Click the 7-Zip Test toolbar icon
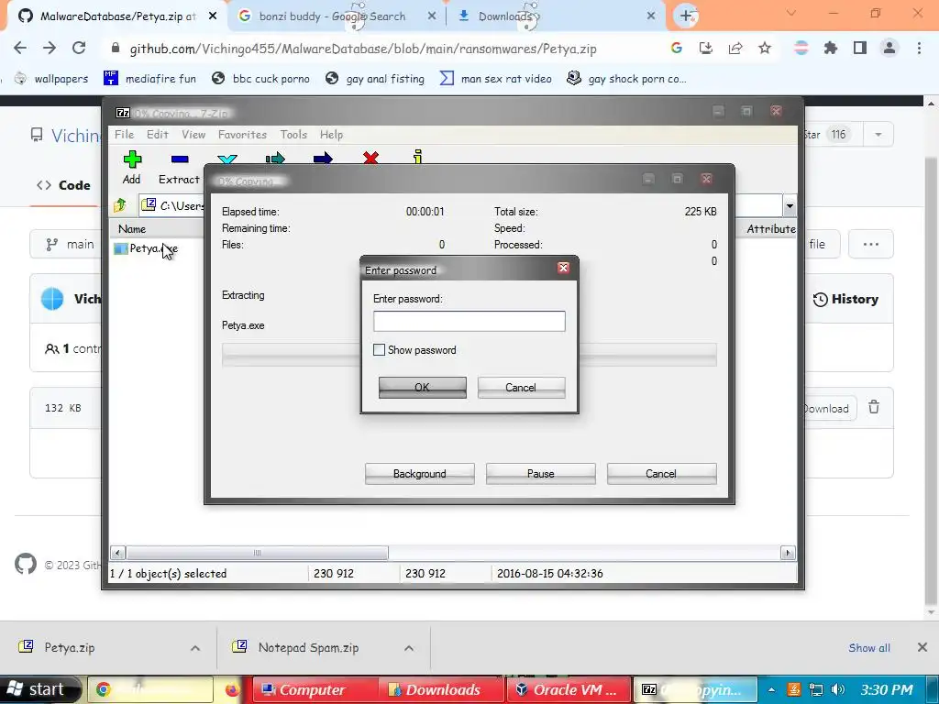 (227, 159)
